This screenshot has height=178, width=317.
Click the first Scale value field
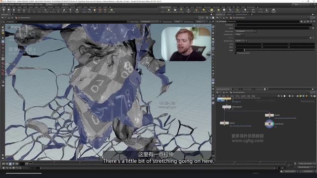pos(248,44)
